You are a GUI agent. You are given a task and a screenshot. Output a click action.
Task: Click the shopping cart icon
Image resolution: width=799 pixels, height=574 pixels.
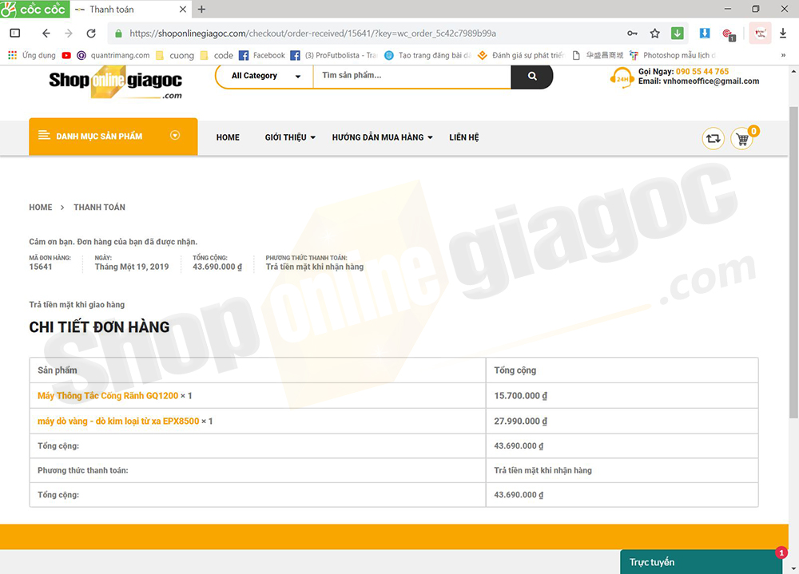[742, 139]
